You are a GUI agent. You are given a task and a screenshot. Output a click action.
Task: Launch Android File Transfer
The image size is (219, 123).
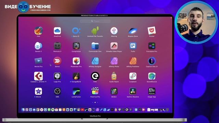(95, 31)
